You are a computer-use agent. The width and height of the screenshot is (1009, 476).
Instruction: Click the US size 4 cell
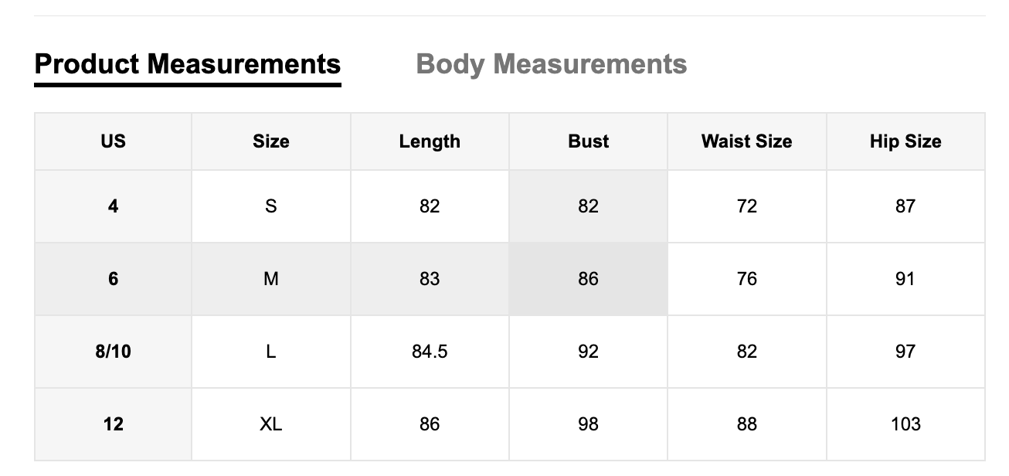(x=112, y=206)
